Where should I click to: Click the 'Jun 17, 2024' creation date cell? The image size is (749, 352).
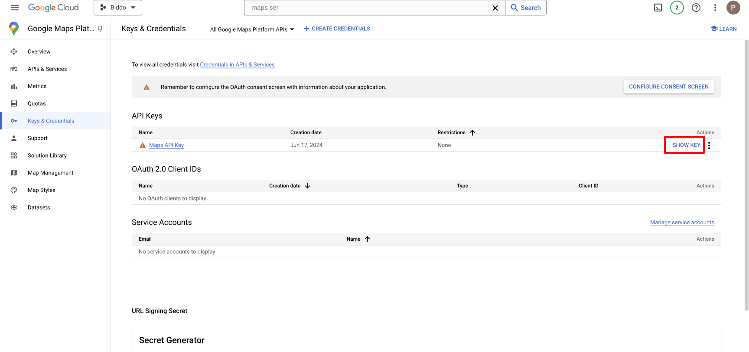(x=306, y=145)
